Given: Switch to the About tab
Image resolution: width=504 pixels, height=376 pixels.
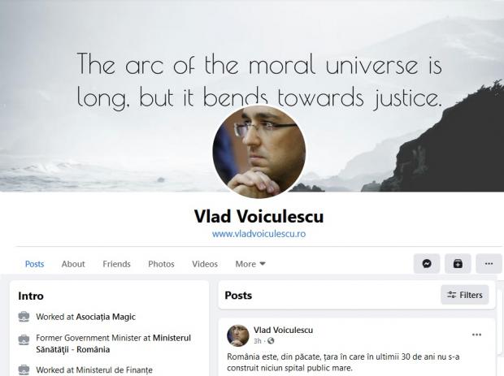Looking at the screenshot, I should click(x=73, y=264).
